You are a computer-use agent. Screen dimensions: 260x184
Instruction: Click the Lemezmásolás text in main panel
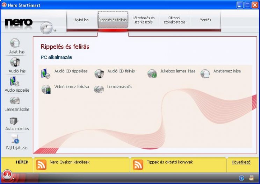tap(120, 87)
